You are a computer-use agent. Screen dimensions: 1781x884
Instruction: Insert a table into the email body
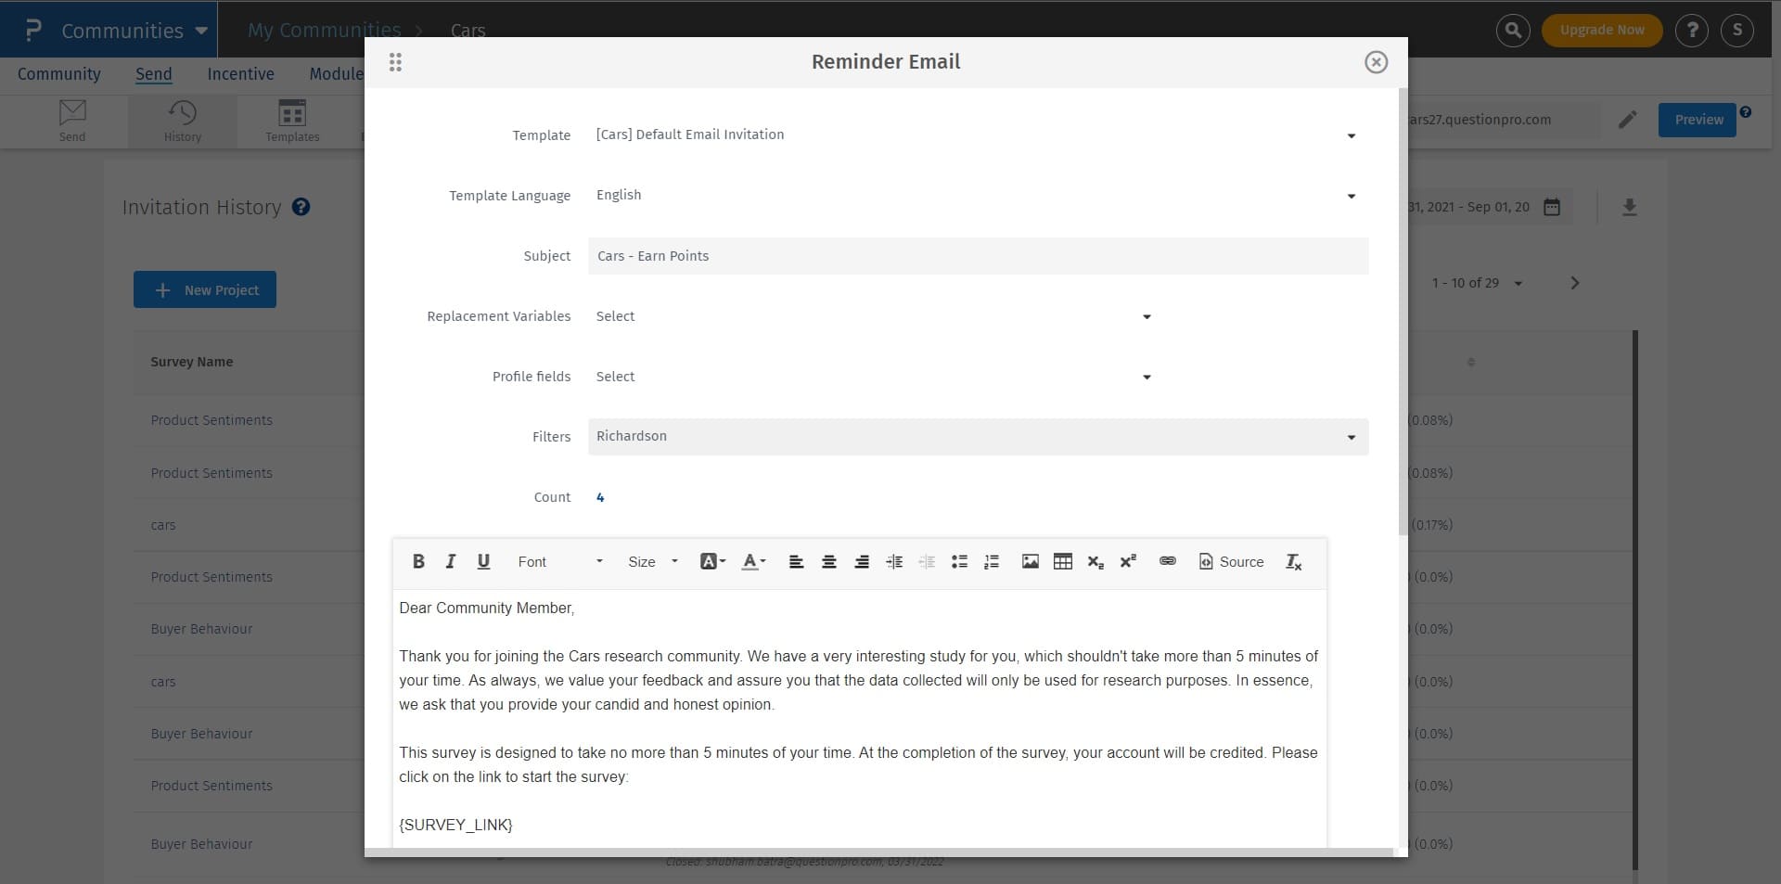tap(1062, 561)
